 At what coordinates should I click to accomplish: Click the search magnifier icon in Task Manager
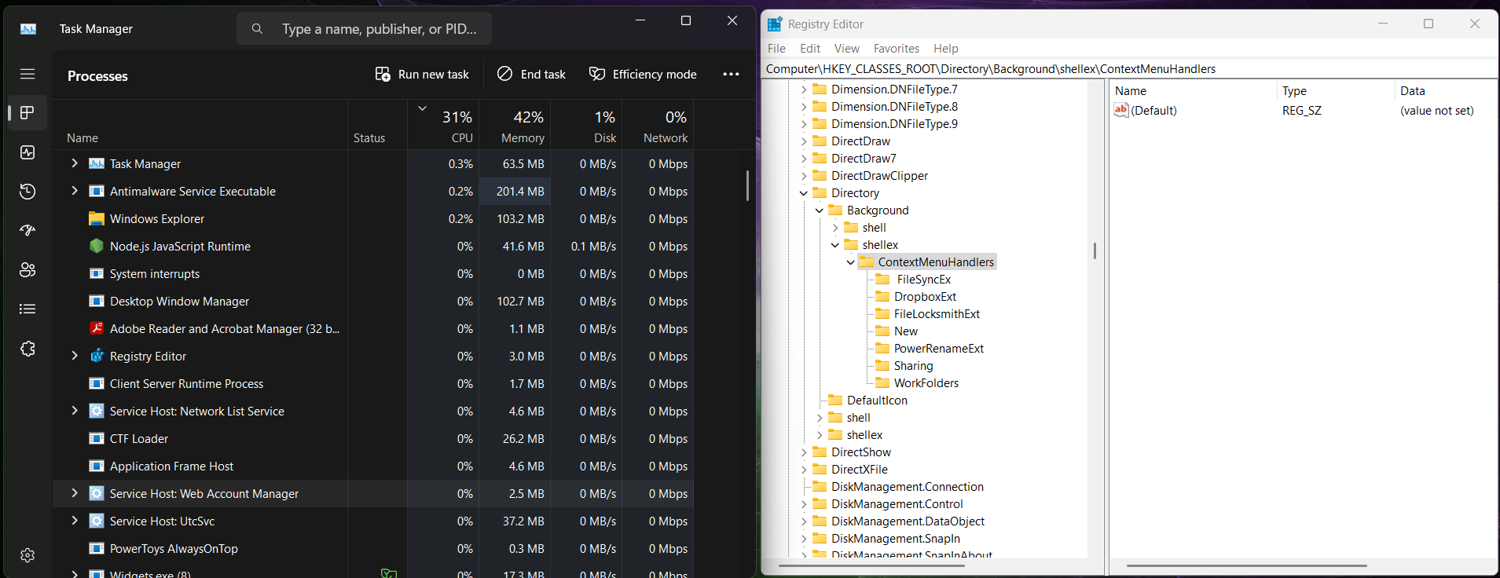(257, 29)
